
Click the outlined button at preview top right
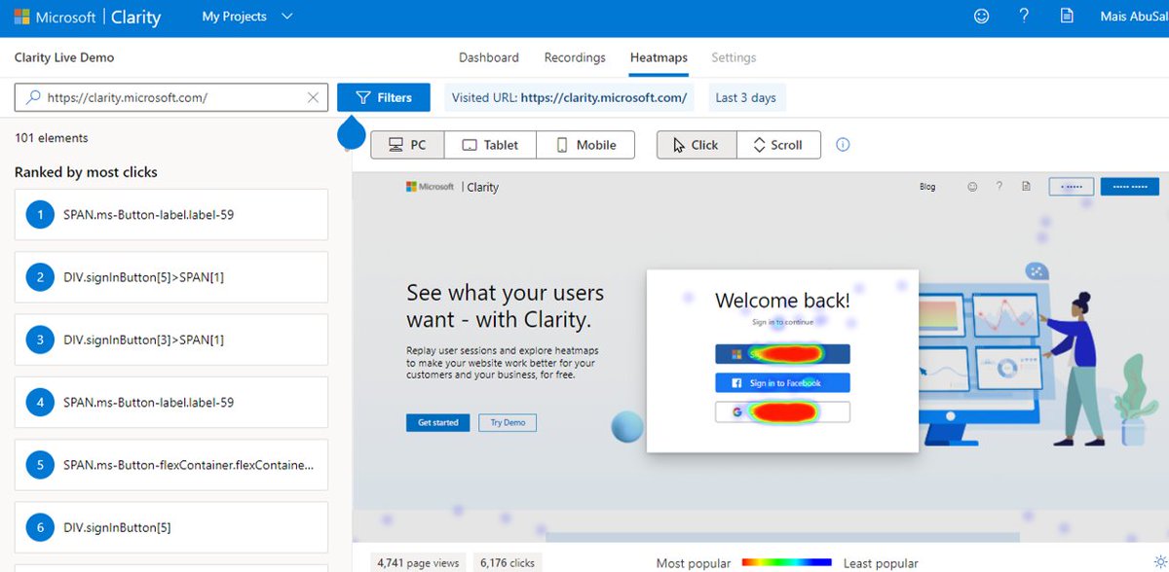(1072, 186)
